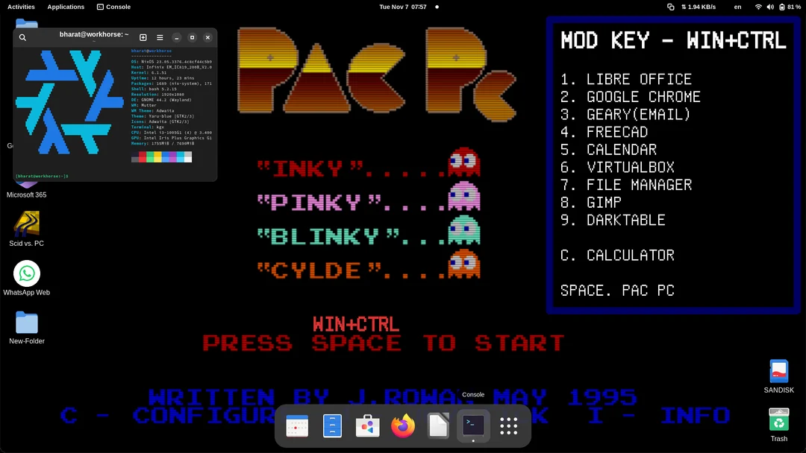This screenshot has height=453, width=806.
Task: Click the clock showing Tue Nov 7
Action: pos(404,7)
